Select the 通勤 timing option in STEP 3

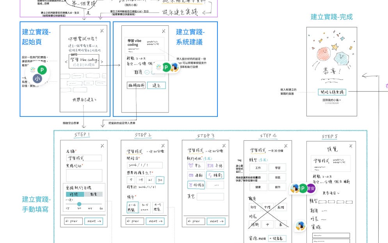click(x=196, y=175)
